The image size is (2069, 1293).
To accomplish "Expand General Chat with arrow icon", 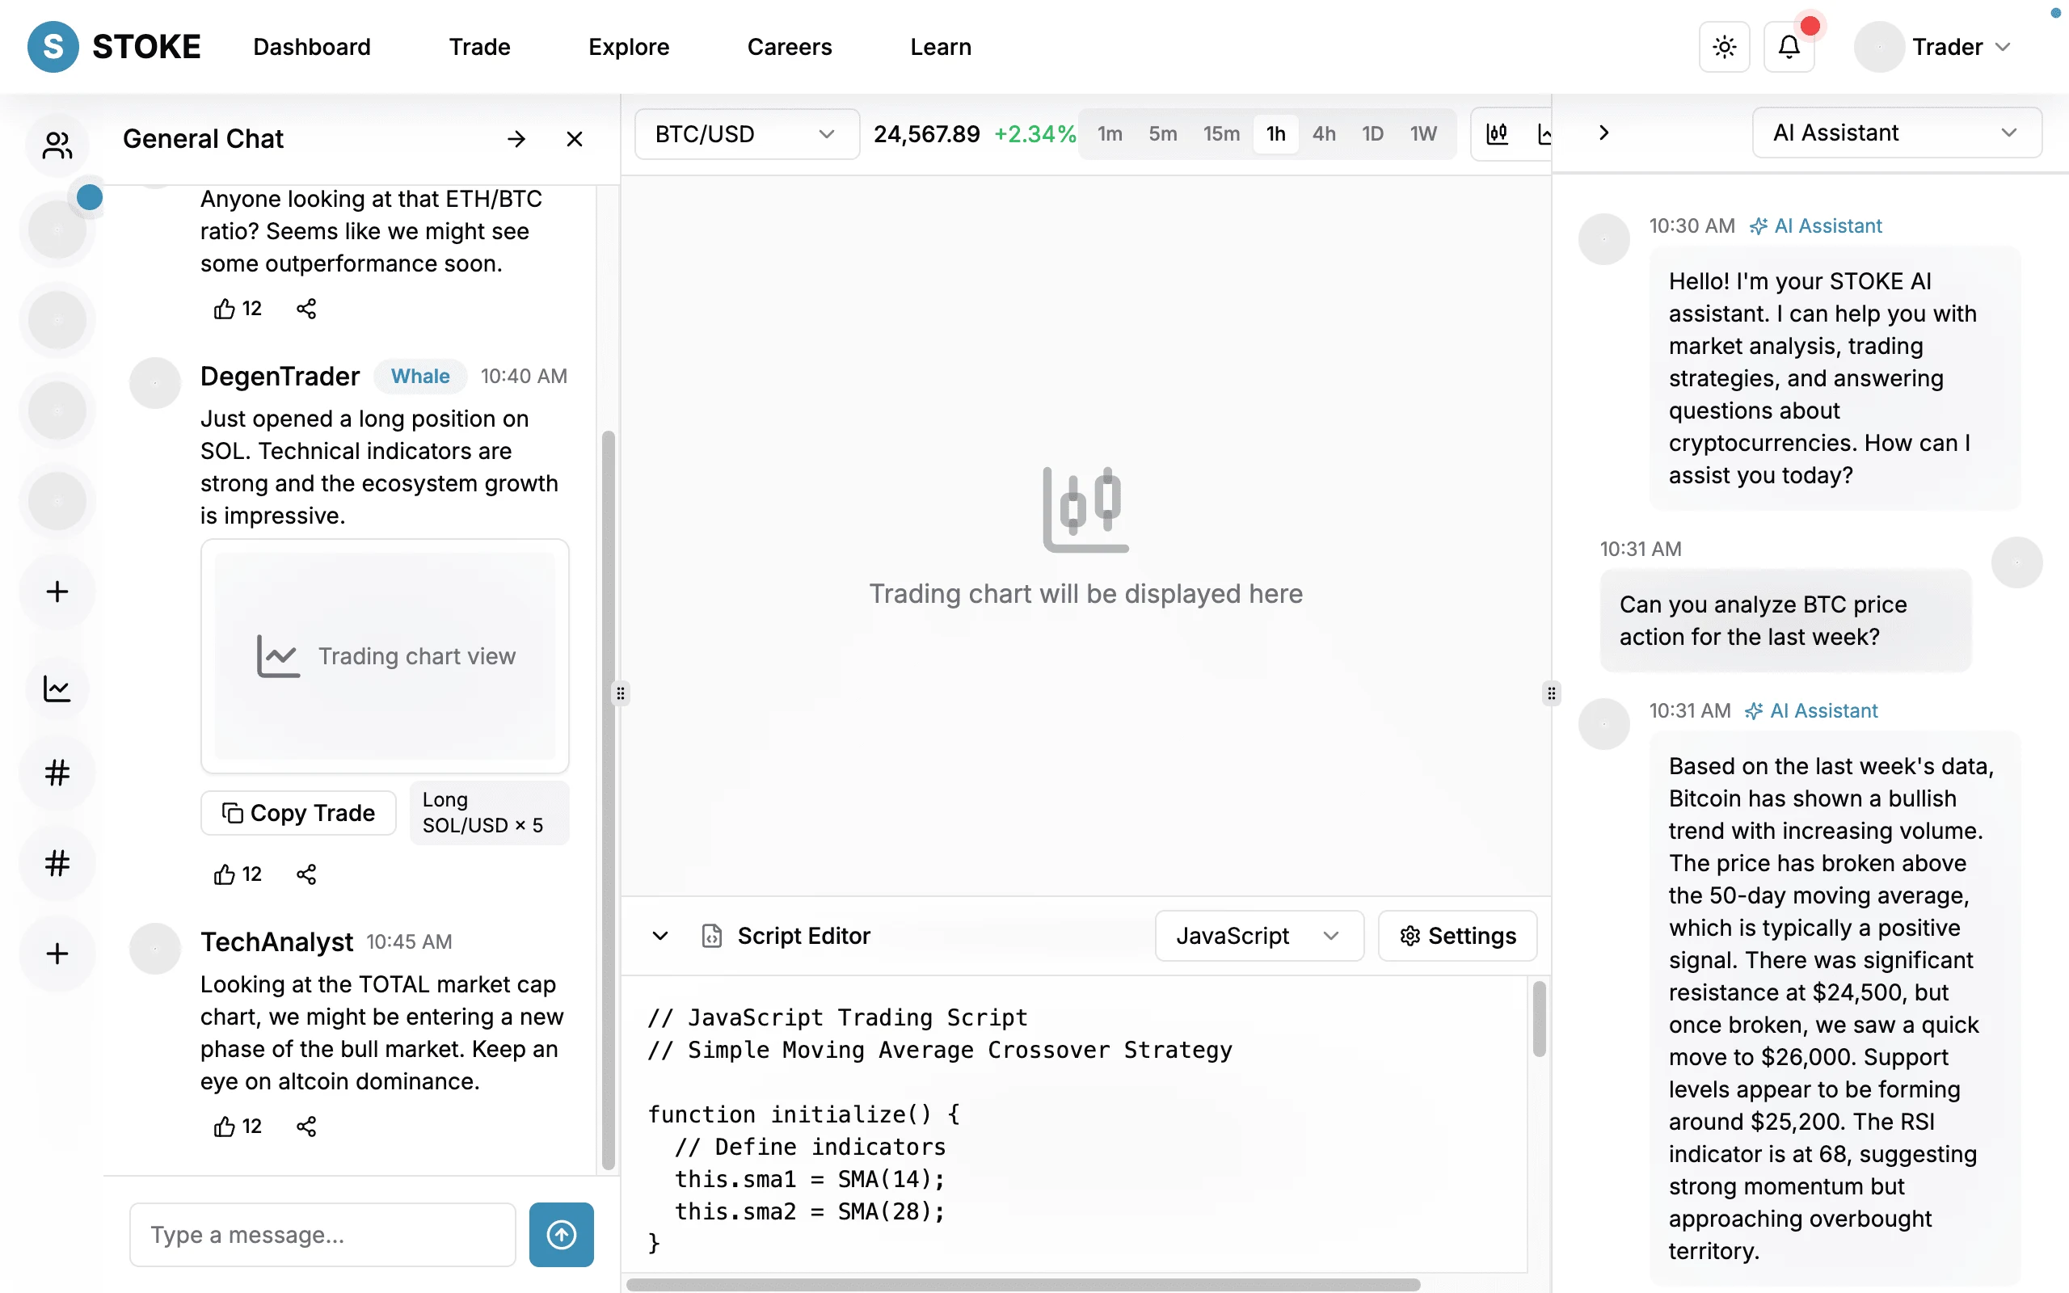I will (516, 138).
